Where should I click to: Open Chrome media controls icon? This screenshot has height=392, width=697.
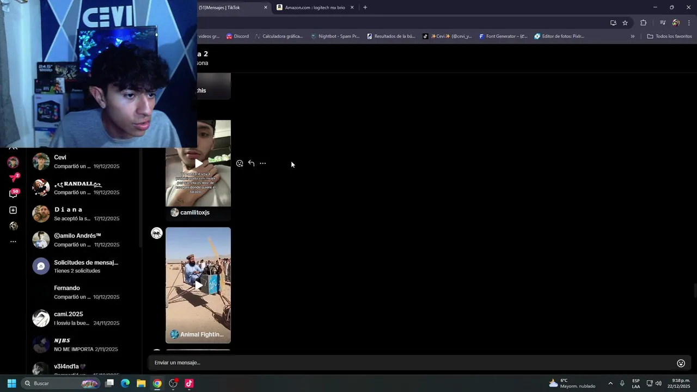coord(663,22)
